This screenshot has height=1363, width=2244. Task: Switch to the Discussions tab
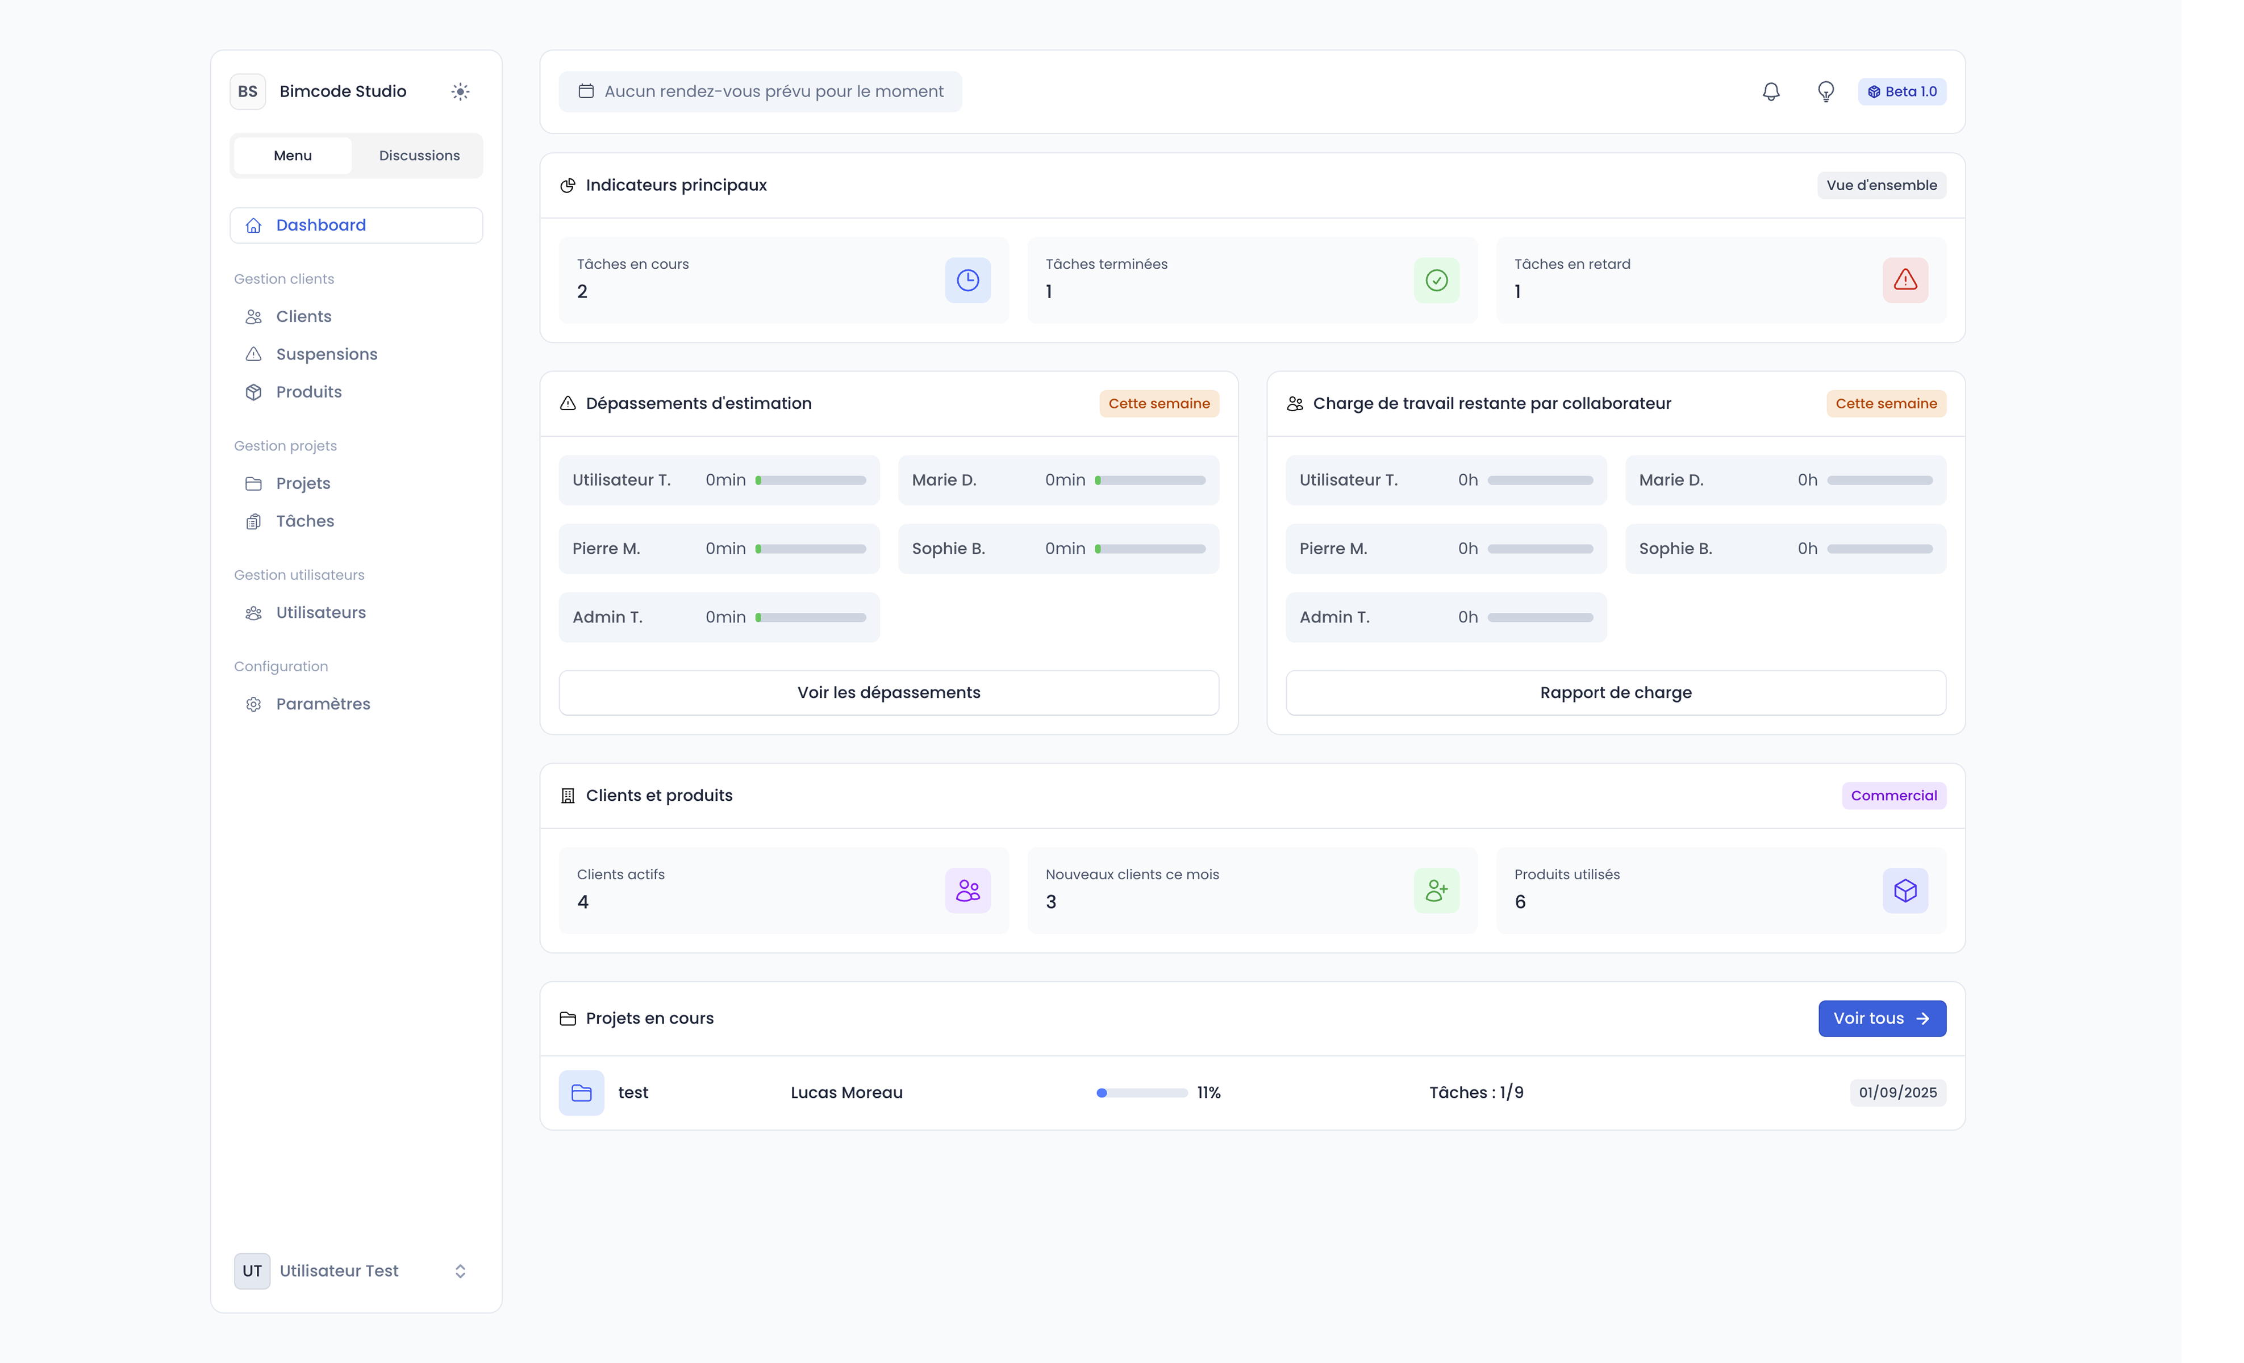coord(419,156)
